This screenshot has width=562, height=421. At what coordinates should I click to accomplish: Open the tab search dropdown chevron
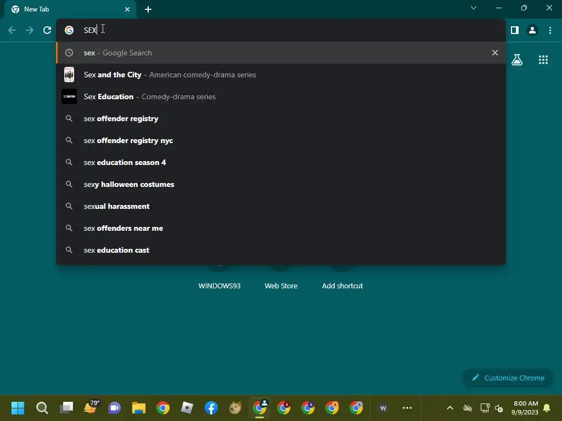pos(474,8)
